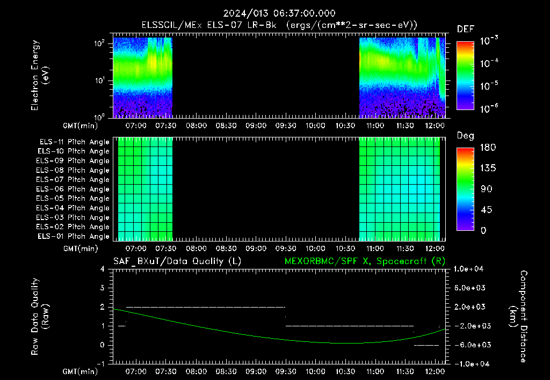Click the Deg pitch angle color scale bar

coord(465,189)
